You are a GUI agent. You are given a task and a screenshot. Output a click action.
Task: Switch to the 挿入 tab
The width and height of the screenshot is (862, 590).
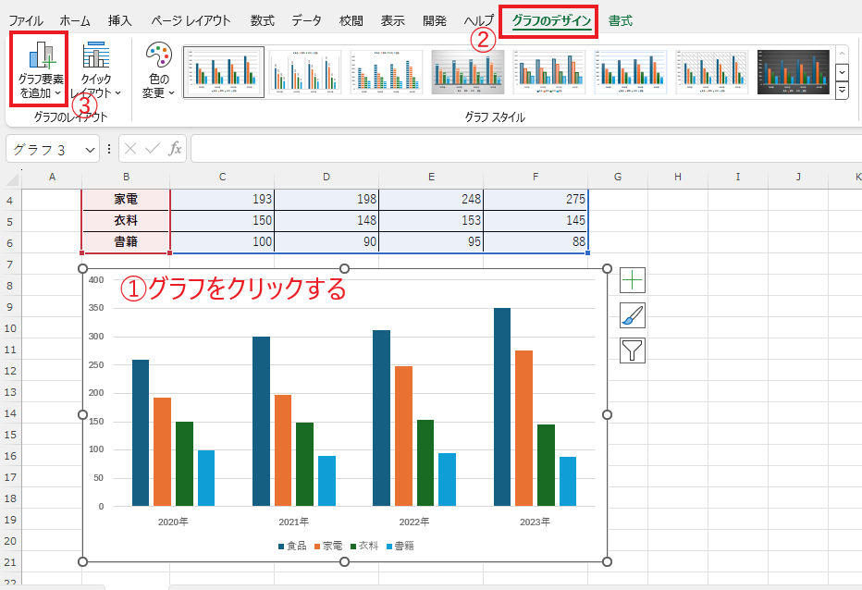point(120,21)
